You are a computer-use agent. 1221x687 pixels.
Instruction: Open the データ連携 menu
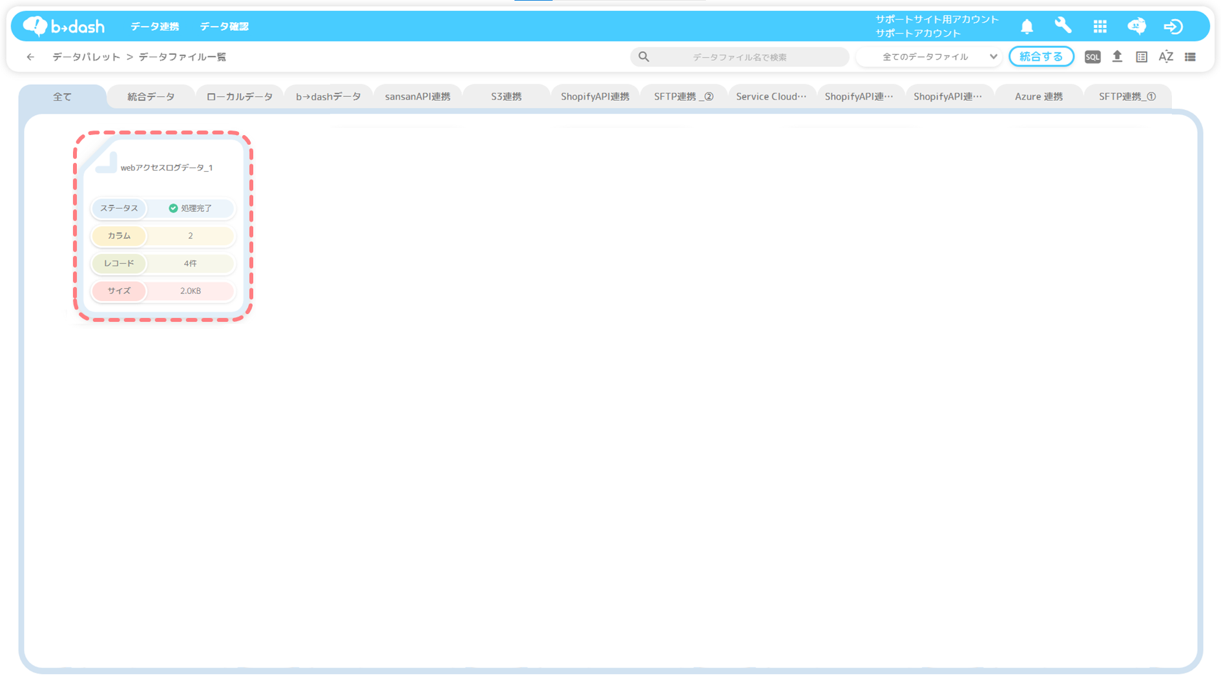pyautogui.click(x=155, y=26)
